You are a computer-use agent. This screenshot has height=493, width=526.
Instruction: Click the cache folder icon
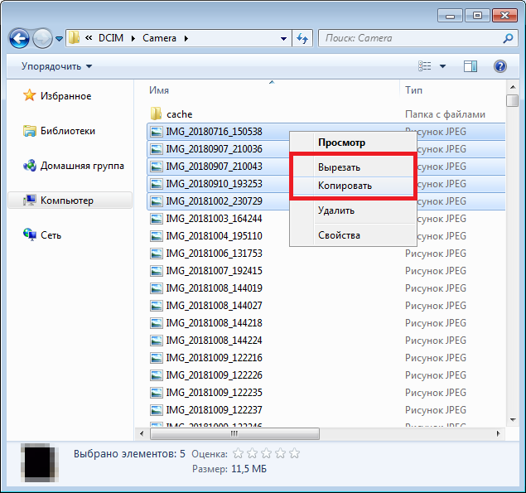(156, 114)
